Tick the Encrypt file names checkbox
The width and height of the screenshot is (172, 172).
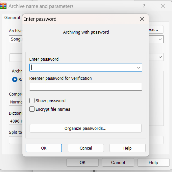click(x=32, y=109)
